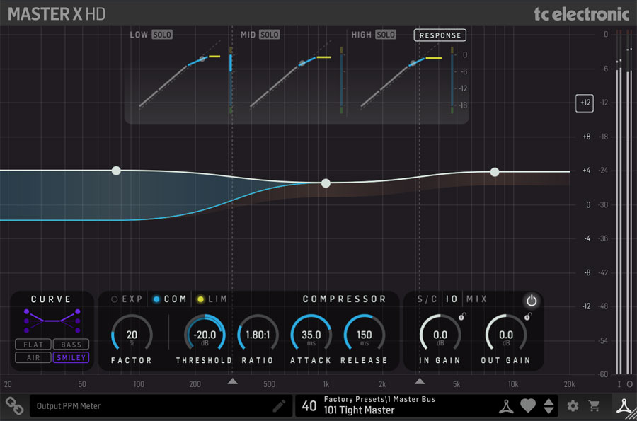Select the BASS curve preset

point(71,345)
